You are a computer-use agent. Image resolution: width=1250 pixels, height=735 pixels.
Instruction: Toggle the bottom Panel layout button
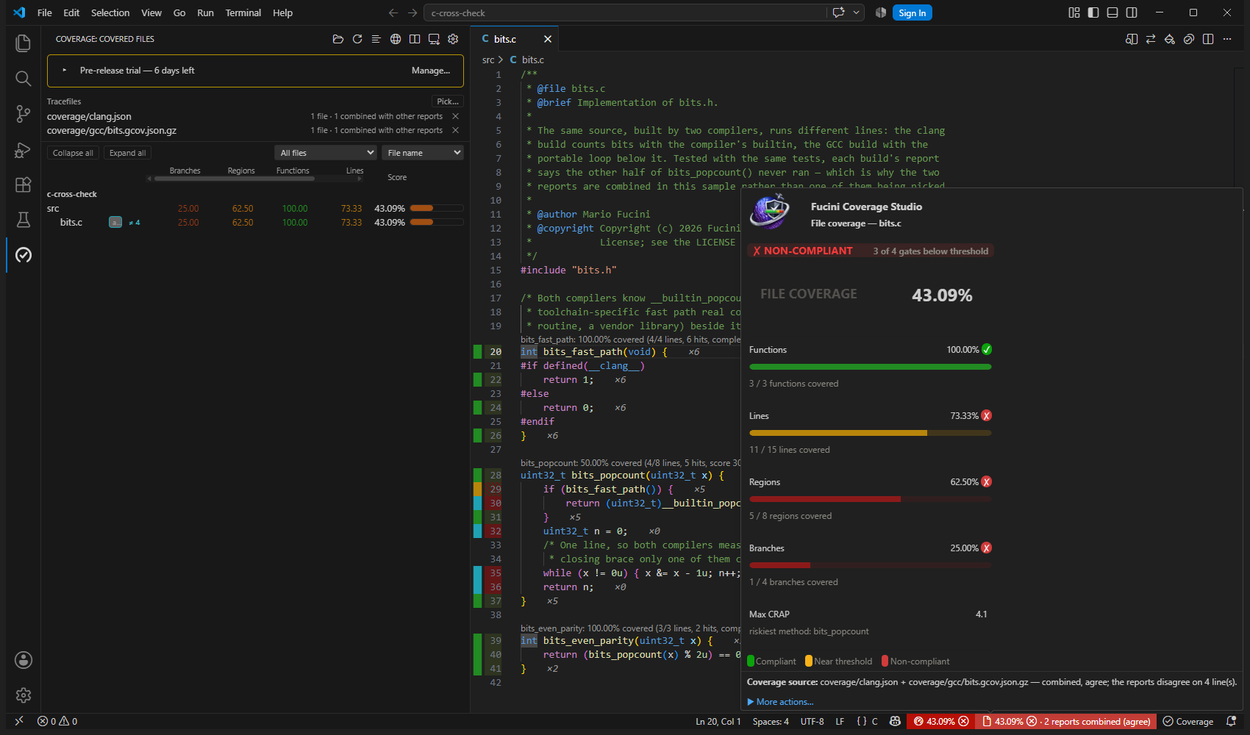pos(1112,12)
